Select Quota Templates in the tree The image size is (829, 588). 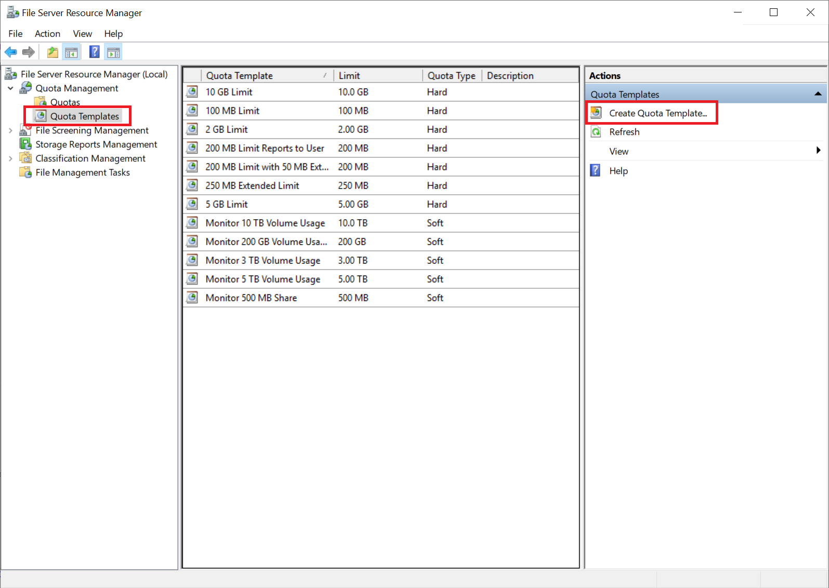[x=85, y=116]
